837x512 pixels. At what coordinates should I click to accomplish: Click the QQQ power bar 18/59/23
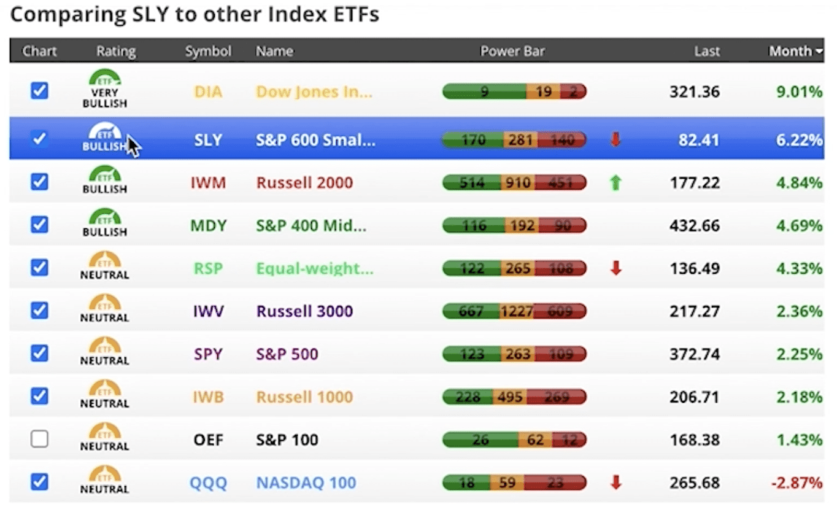tap(514, 483)
